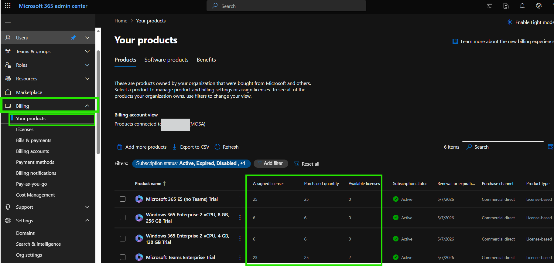Click the sort arrow next to Product name
This screenshot has height=266, width=554.
pos(165,184)
